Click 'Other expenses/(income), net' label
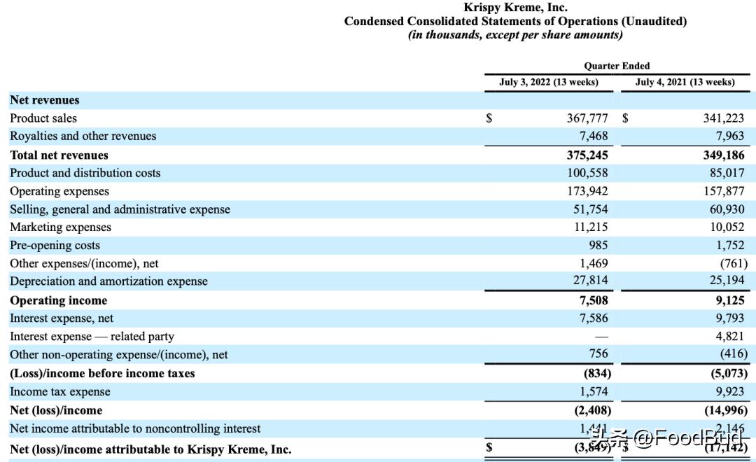Screen dimensions: 756x462 [x=84, y=264]
